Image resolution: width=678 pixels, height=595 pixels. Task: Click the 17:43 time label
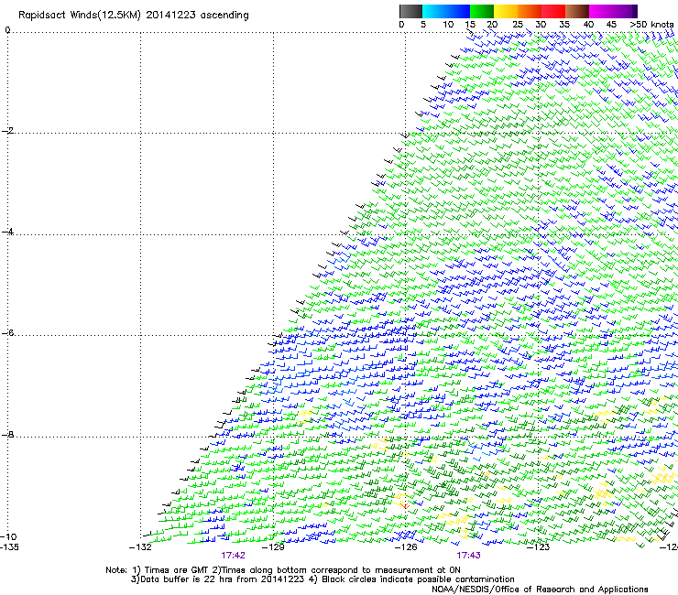469,556
